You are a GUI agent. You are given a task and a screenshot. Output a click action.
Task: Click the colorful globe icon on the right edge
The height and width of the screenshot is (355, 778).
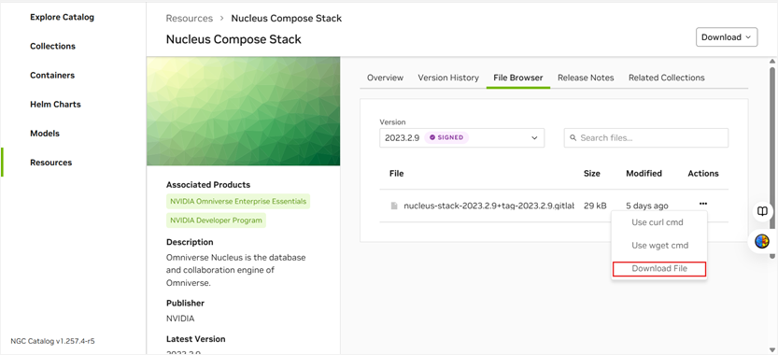762,242
